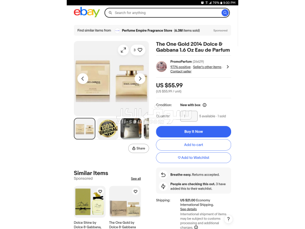Focus the Quantity input field
This screenshot has width=305, height=229.
pos(189,116)
